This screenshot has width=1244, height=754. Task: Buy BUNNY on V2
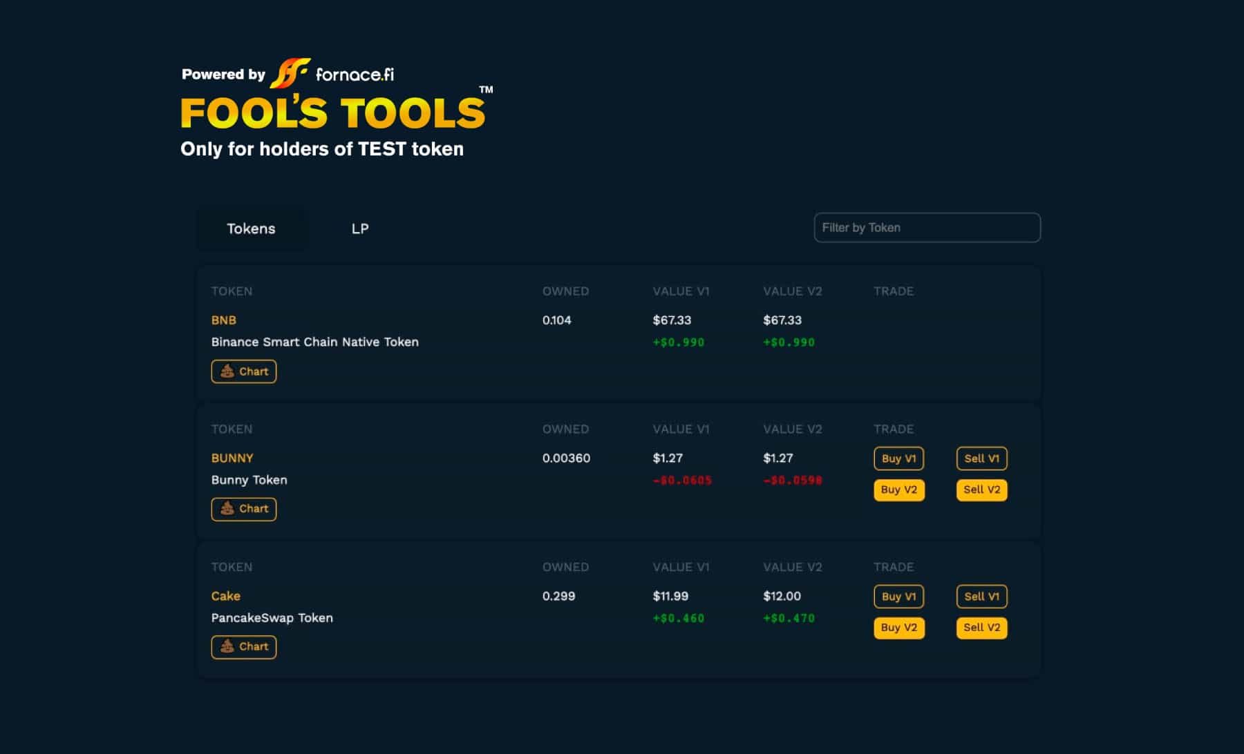click(x=898, y=490)
